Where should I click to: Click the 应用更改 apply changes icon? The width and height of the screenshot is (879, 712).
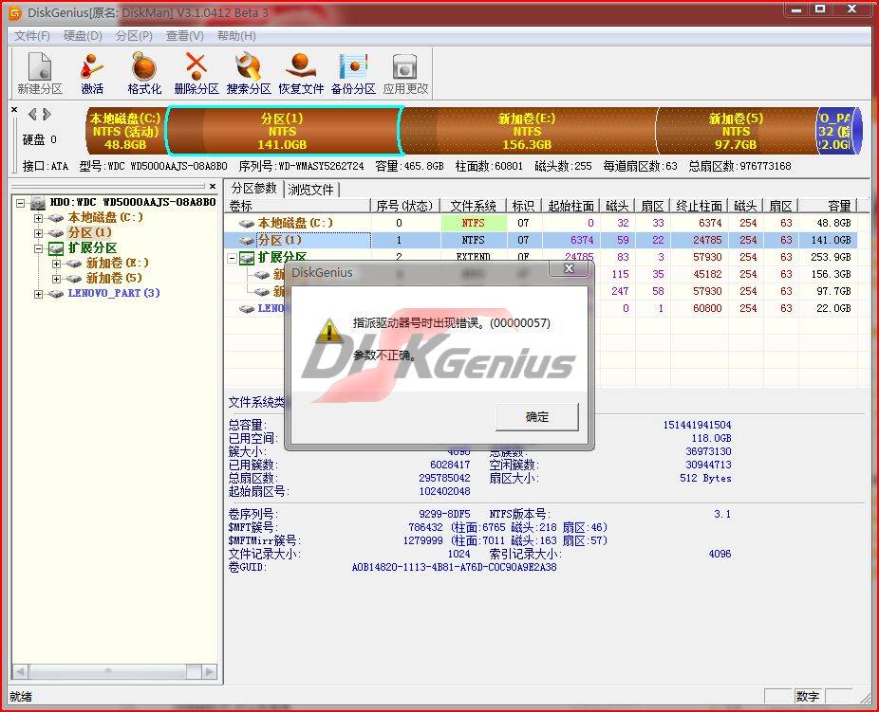click(405, 73)
